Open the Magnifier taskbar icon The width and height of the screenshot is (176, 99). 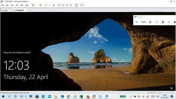point(106,97)
